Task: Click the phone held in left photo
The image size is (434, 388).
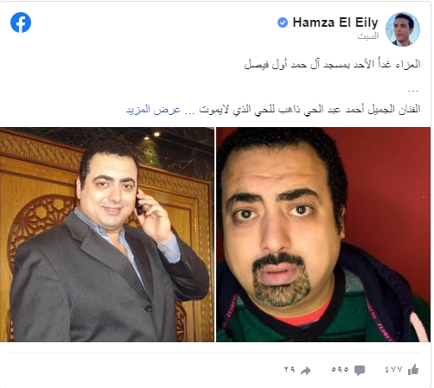Action: pyautogui.click(x=139, y=205)
